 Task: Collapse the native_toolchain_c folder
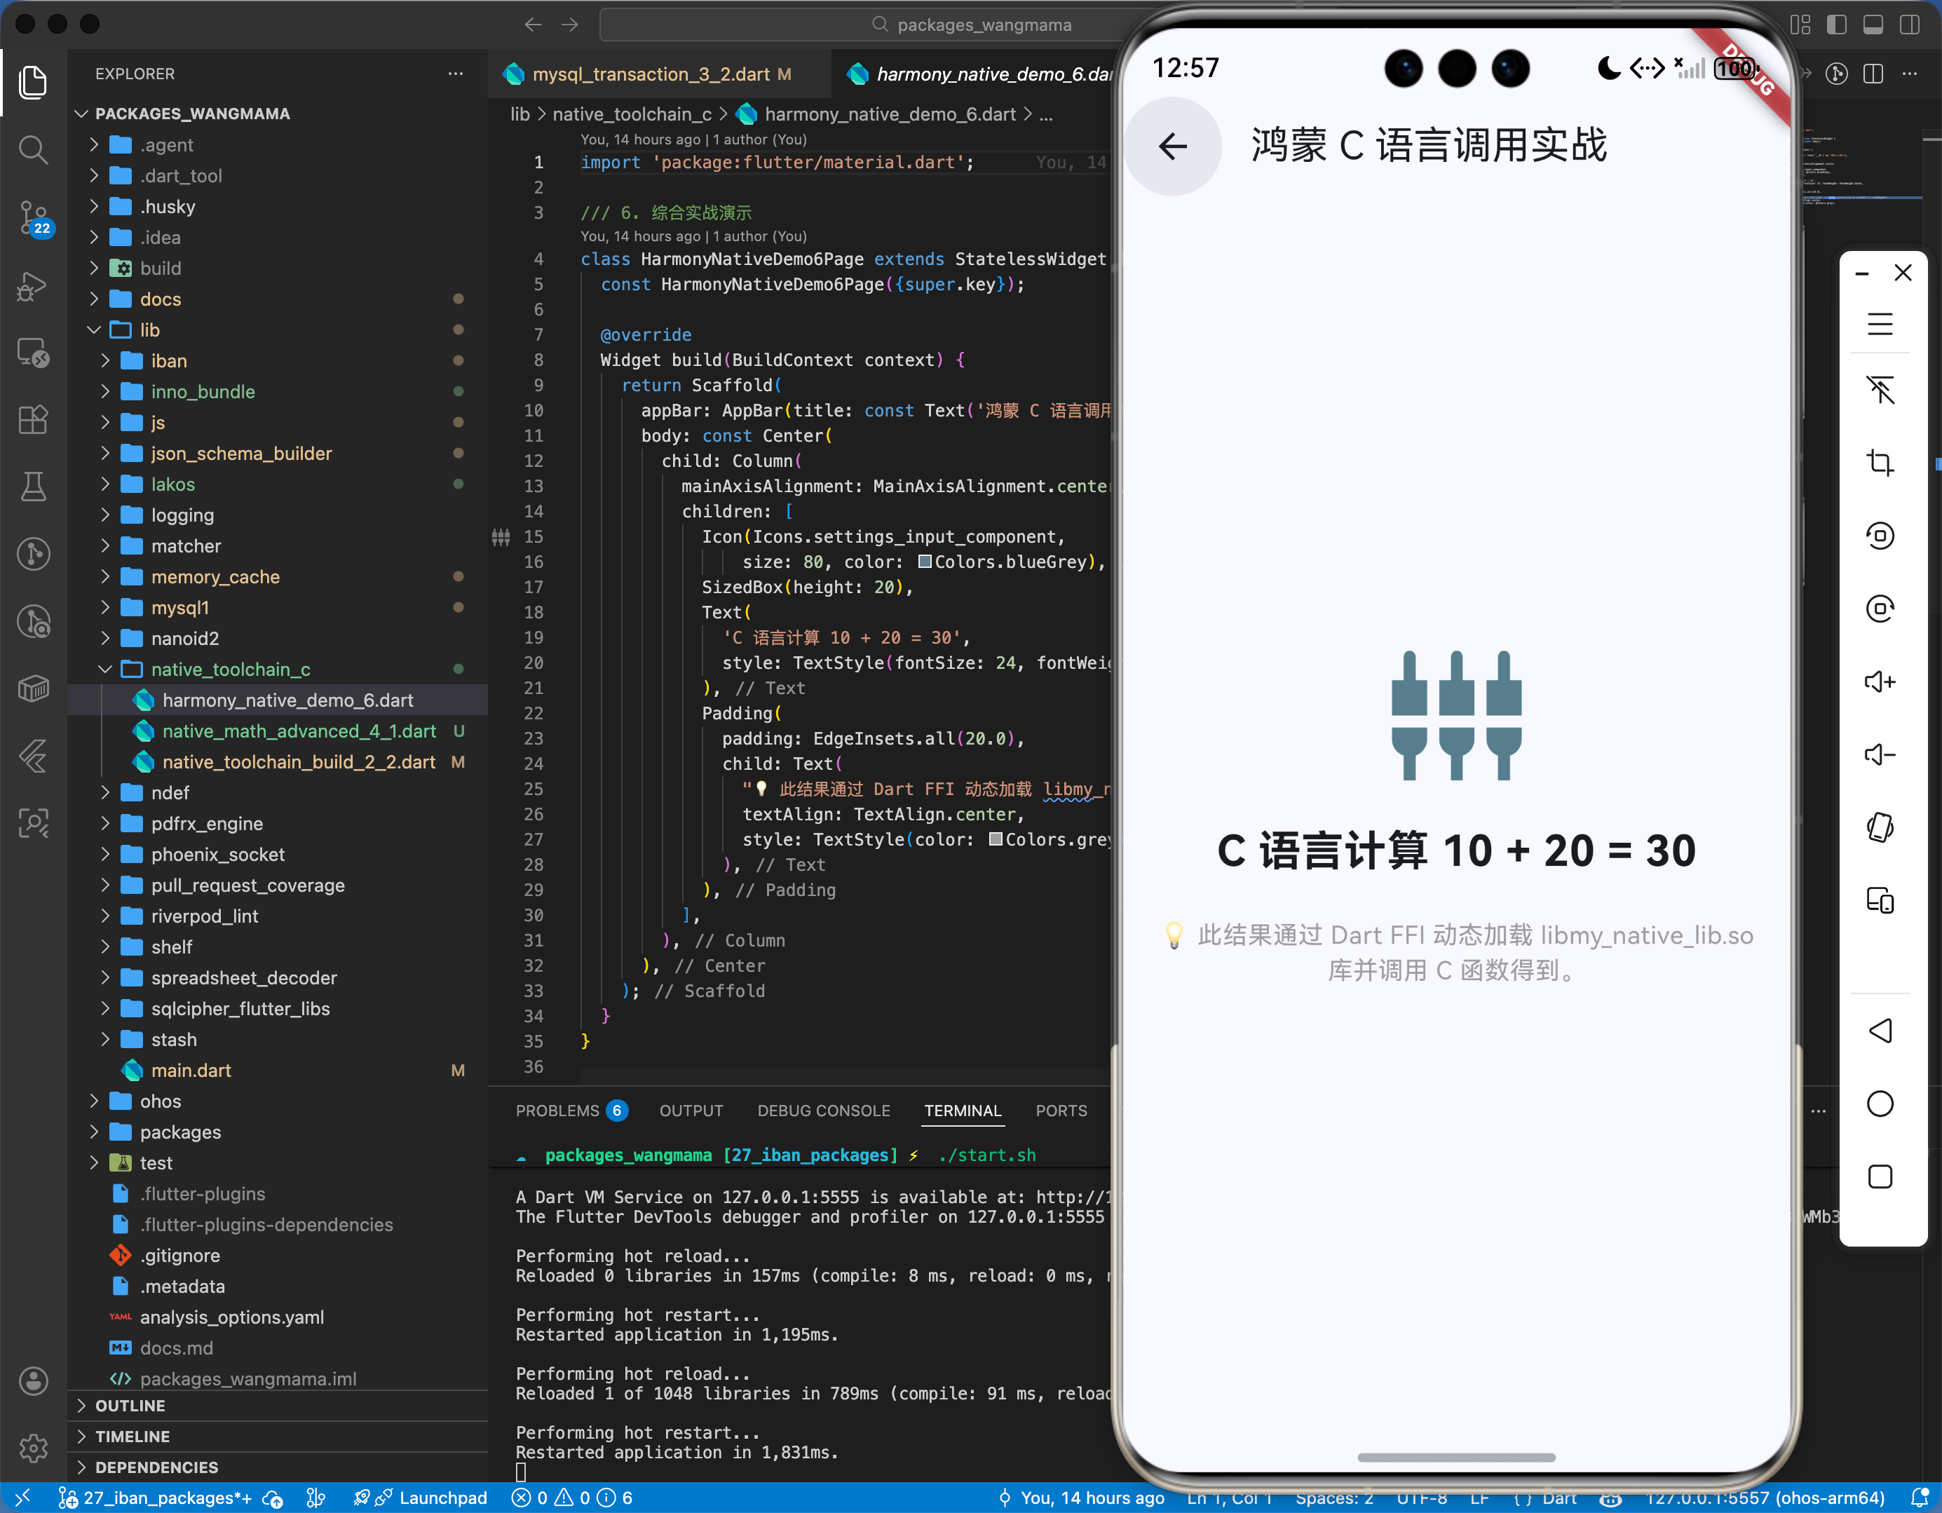(x=230, y=669)
